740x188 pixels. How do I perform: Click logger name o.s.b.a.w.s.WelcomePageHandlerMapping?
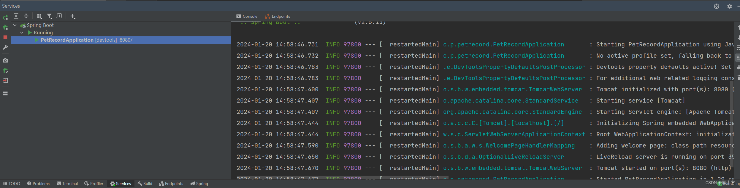click(x=509, y=146)
